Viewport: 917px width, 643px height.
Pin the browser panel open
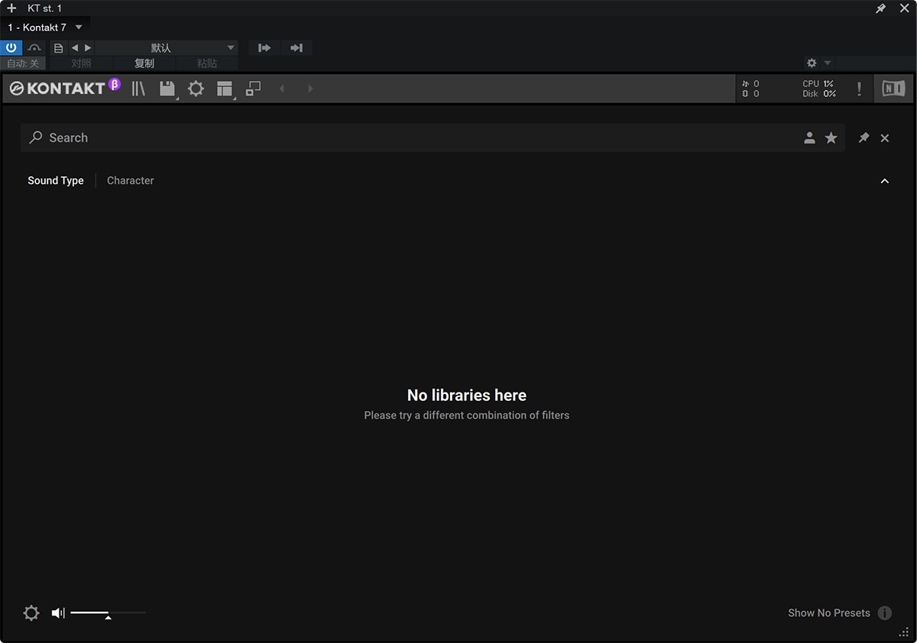click(x=863, y=137)
